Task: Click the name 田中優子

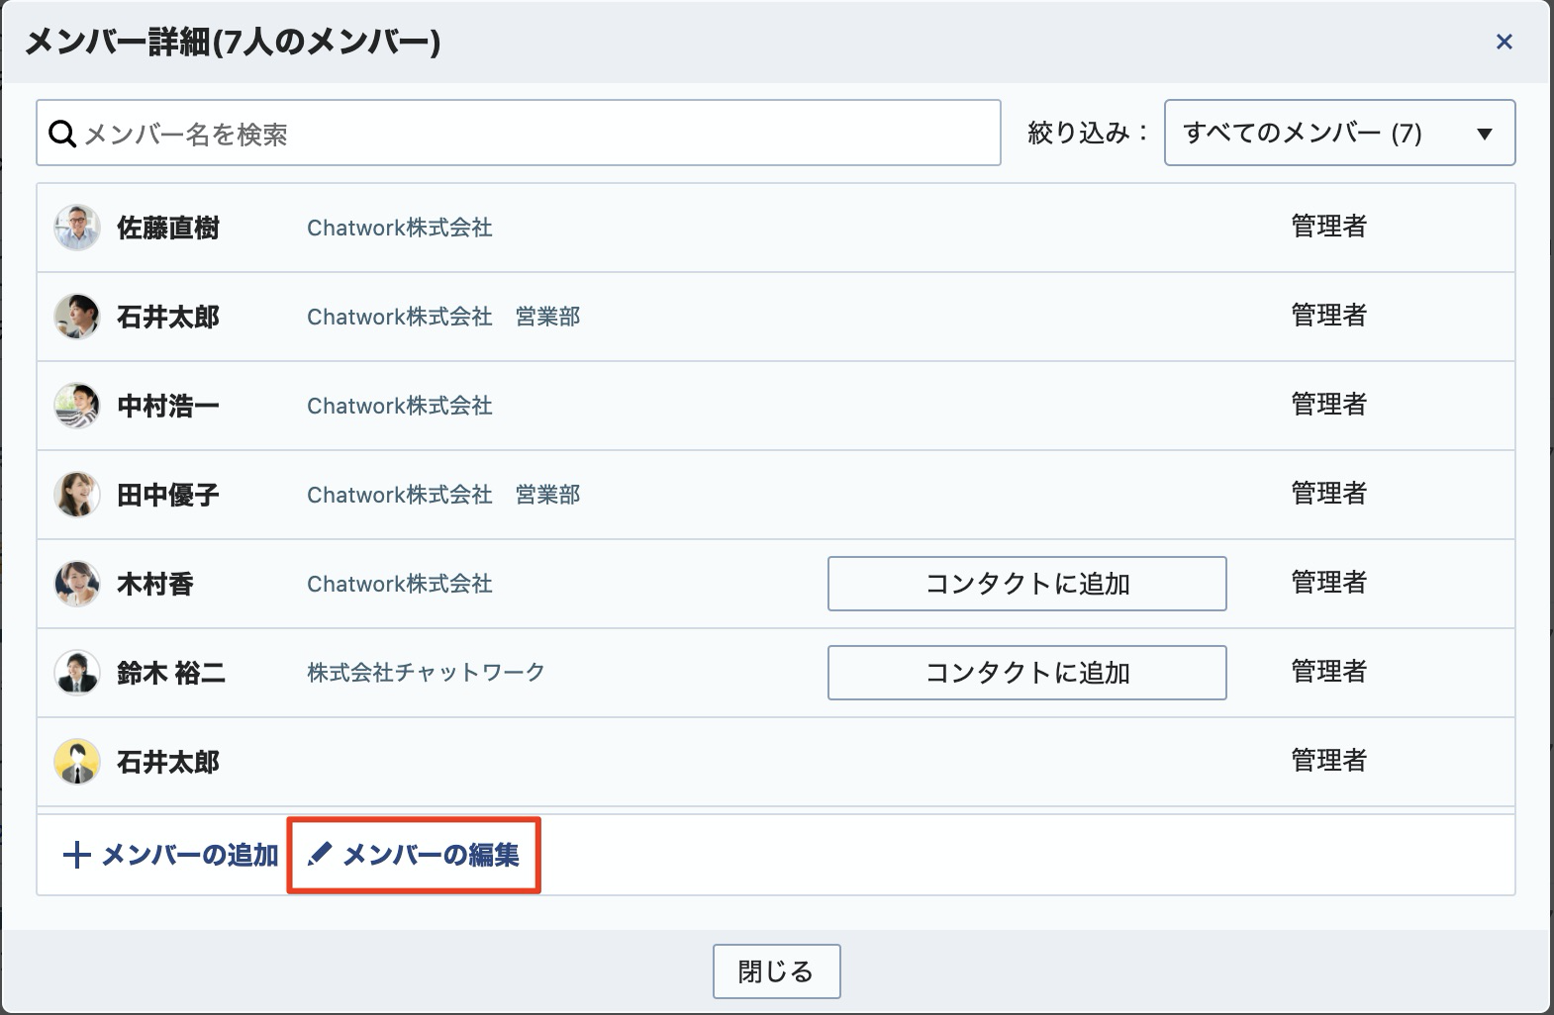Action: tap(168, 495)
